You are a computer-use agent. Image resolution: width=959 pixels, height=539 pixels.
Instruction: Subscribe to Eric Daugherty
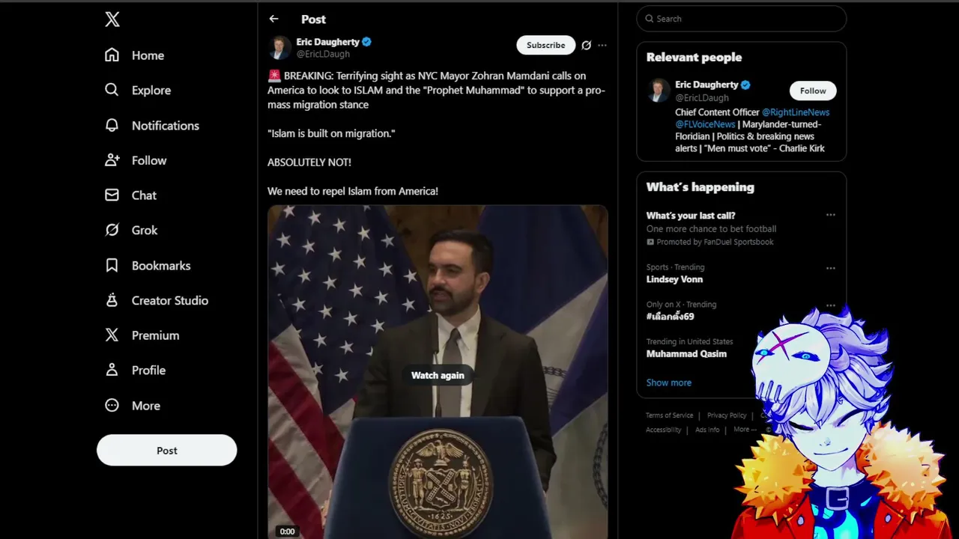(545, 45)
